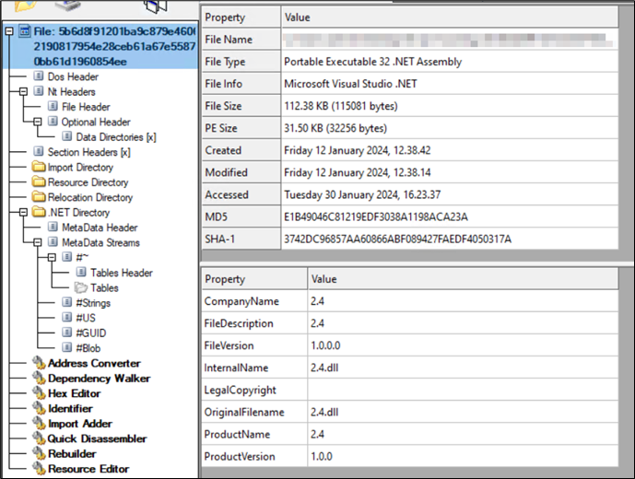
Task: Open the Import Directory folder
Action: coord(80,168)
